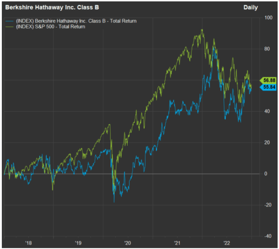Click the 20 label on vertical axis

[x=267, y=143]
